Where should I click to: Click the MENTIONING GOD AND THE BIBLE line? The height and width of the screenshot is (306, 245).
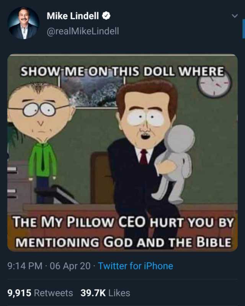coord(123,242)
